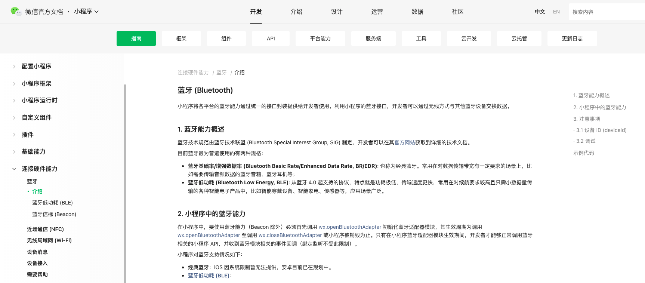Screen dimensions: 645x283
Task: Open the wx.closeBluetoothAdapter API link
Action: point(290,235)
